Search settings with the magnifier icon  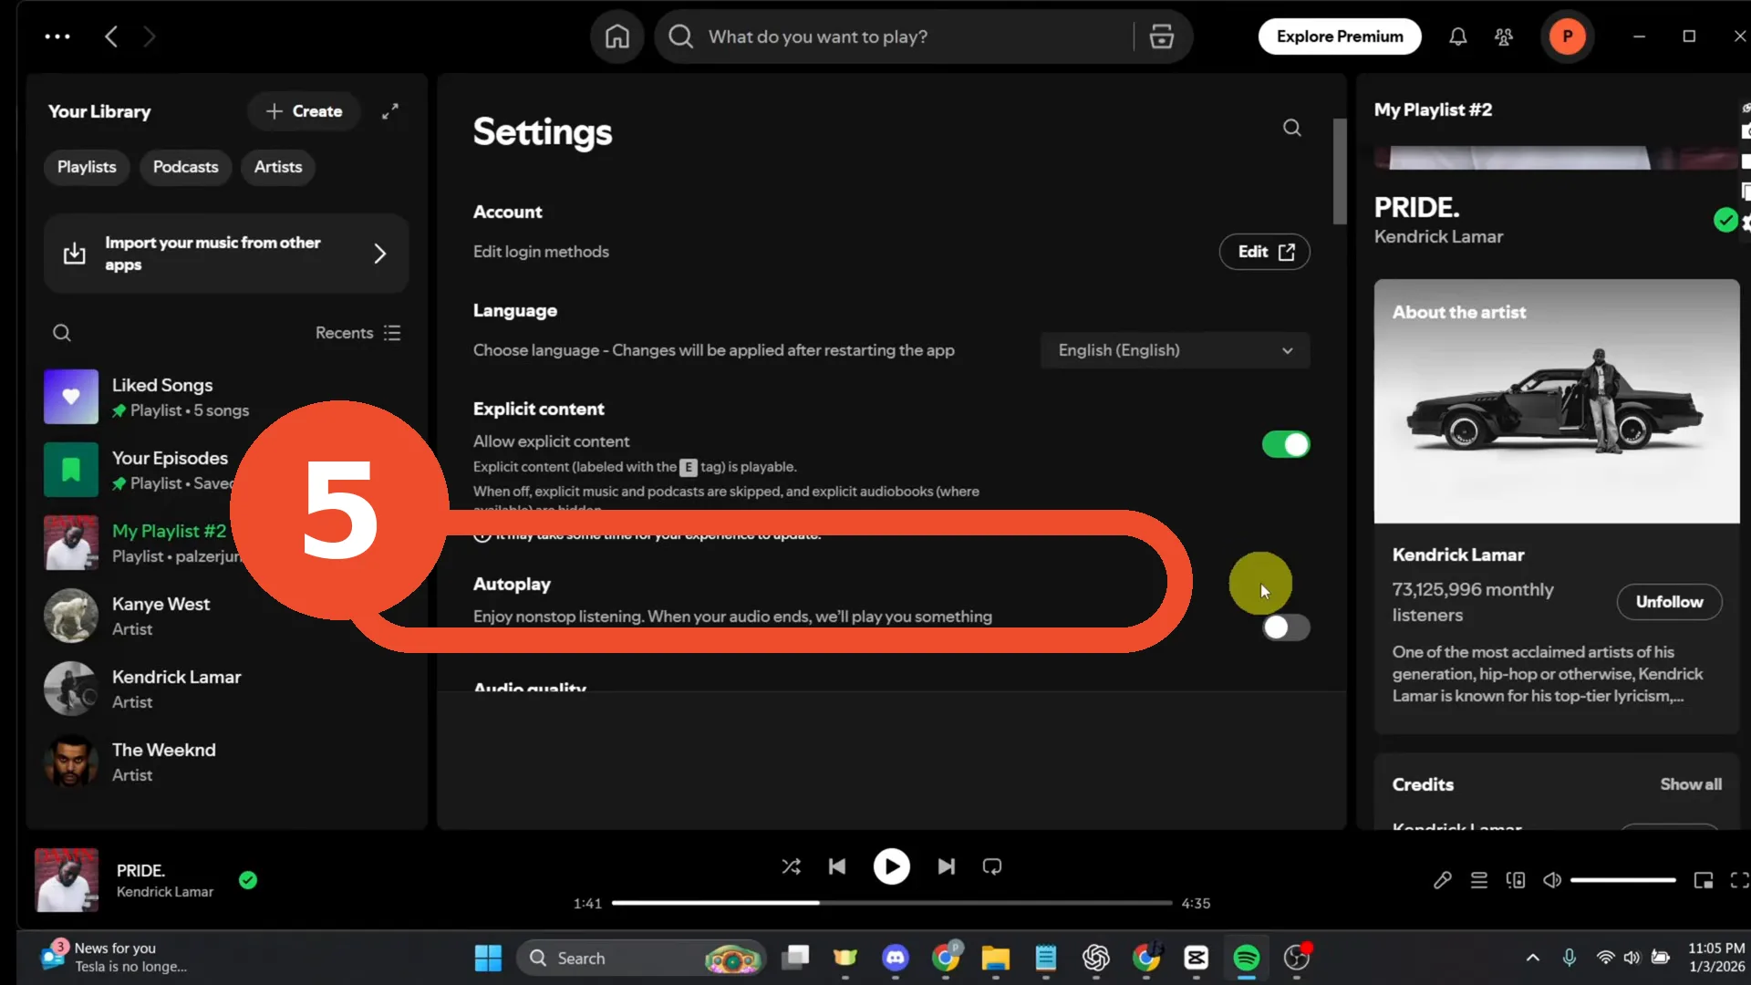point(1291,128)
